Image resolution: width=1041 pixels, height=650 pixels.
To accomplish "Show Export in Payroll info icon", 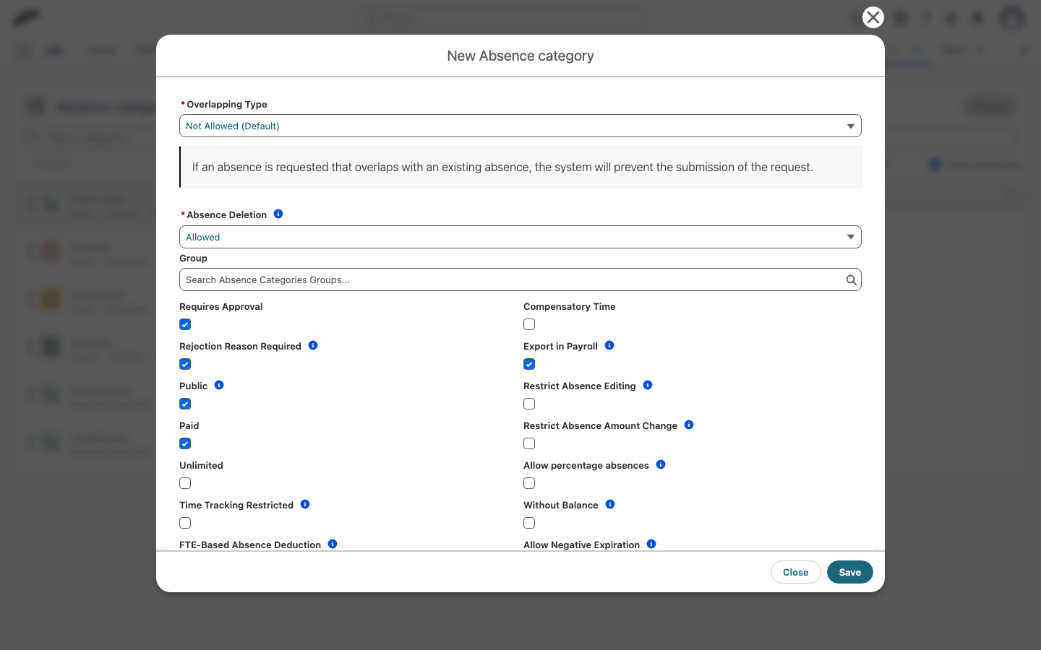I will point(609,345).
